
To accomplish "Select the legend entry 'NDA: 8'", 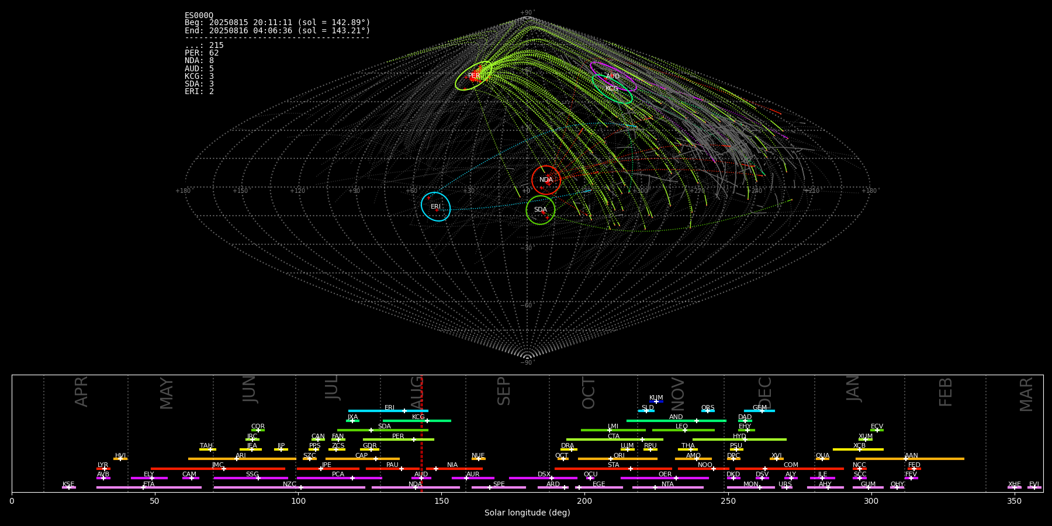I will [x=199, y=61].
